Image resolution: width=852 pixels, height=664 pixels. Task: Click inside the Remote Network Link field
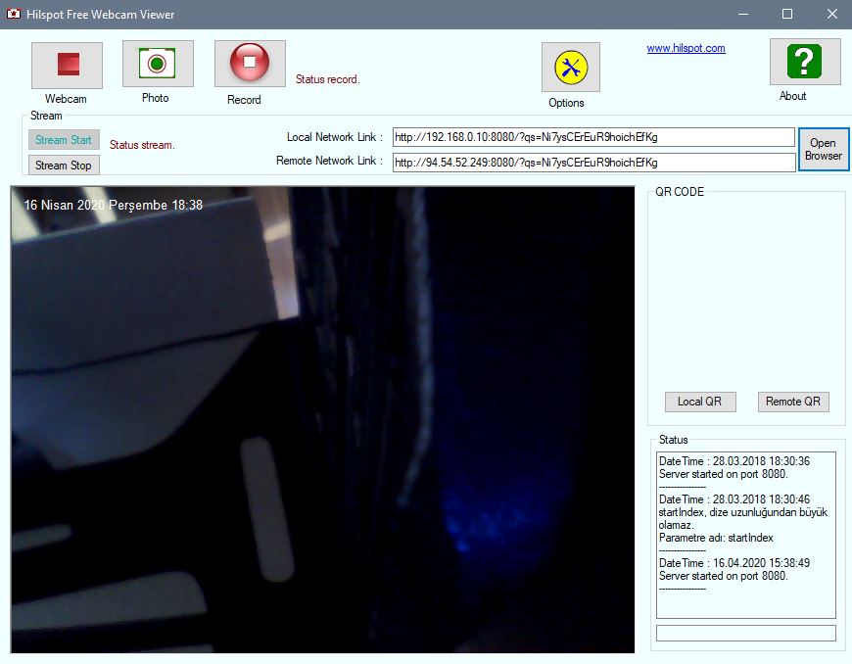coord(592,163)
